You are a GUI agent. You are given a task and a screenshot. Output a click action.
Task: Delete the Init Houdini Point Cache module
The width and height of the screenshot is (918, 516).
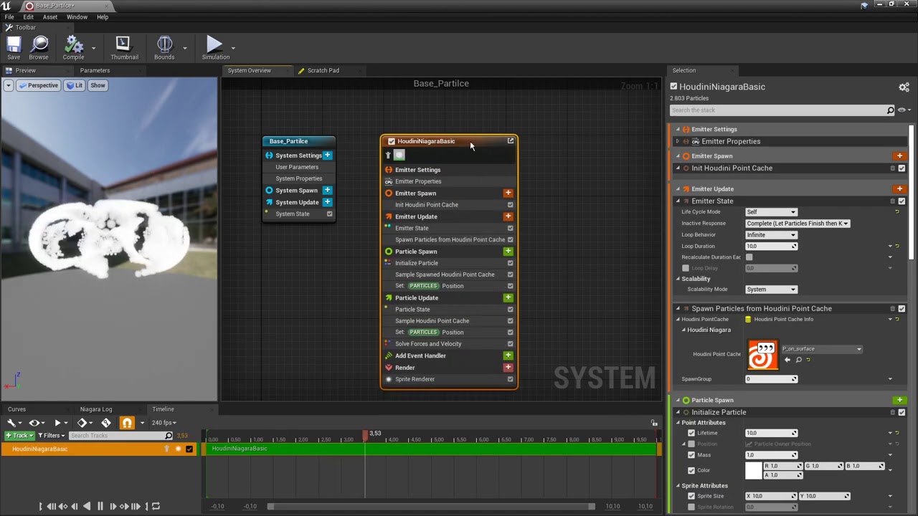click(x=892, y=168)
